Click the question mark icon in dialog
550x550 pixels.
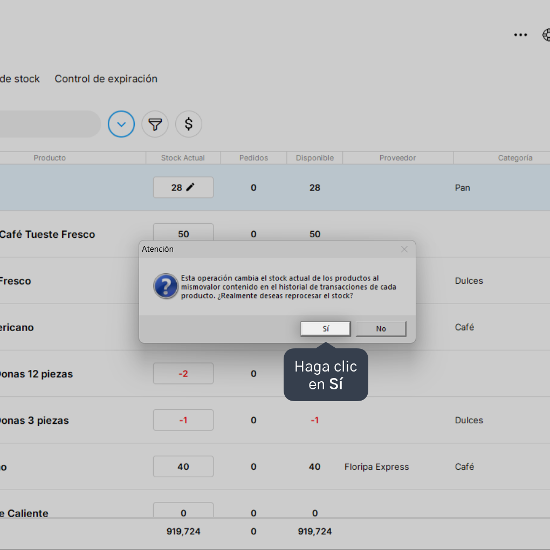pos(166,286)
